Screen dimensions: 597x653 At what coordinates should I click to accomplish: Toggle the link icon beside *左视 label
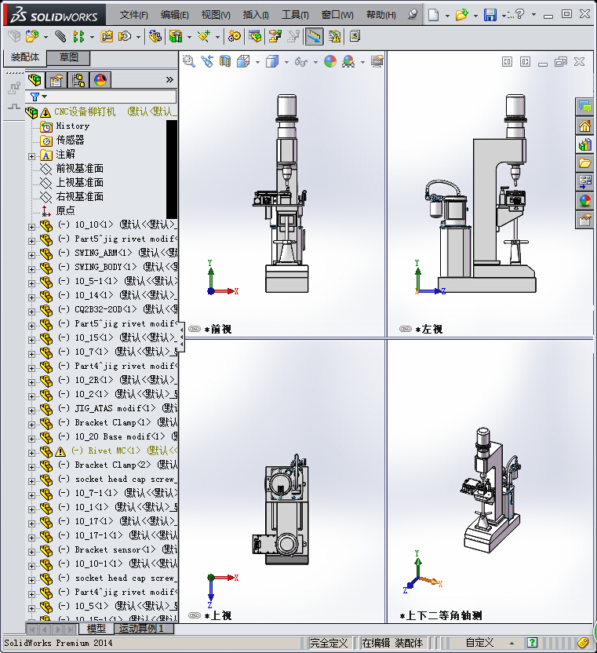(x=405, y=329)
